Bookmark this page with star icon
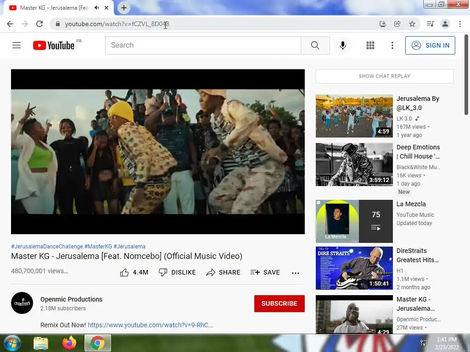Screen dimensions: 470x352 412,24
